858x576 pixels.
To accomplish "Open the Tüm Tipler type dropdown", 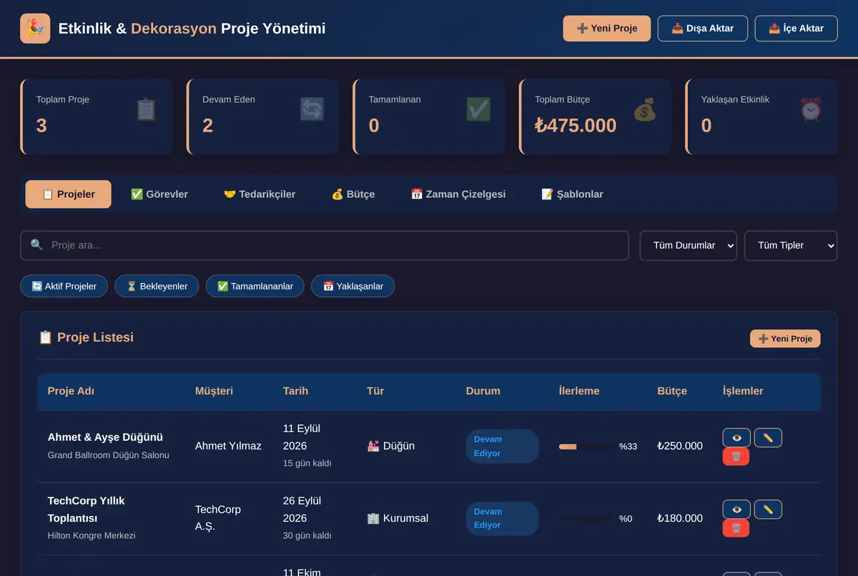I will [791, 245].
